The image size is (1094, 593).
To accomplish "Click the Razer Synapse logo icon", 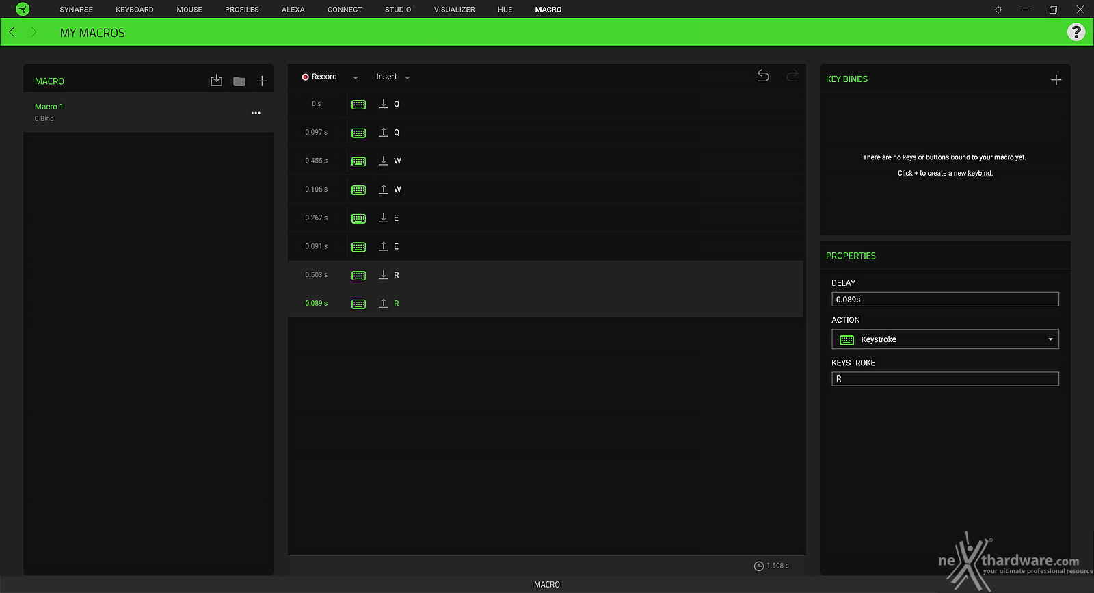I will point(23,10).
